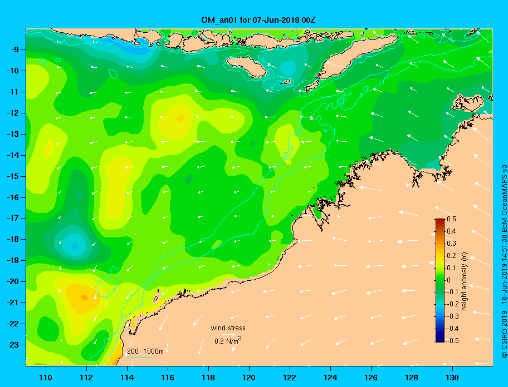
Task: Click the longitude label 114
Action: click(127, 378)
